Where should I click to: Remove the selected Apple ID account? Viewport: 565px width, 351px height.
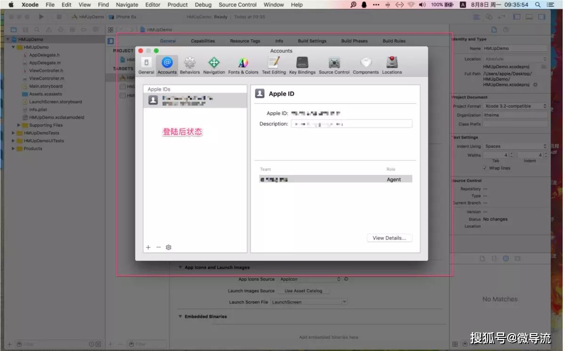[x=158, y=247]
